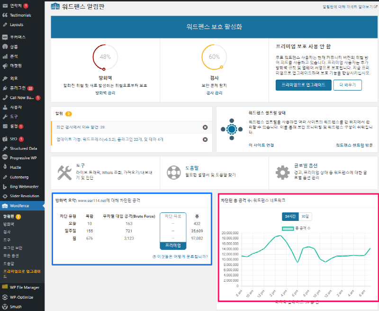
Task: Open the 방화벽 submenu item
Action: 9,224
